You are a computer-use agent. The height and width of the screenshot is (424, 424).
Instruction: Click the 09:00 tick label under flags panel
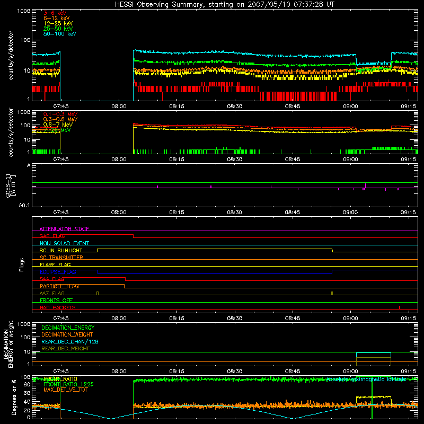[350, 319]
